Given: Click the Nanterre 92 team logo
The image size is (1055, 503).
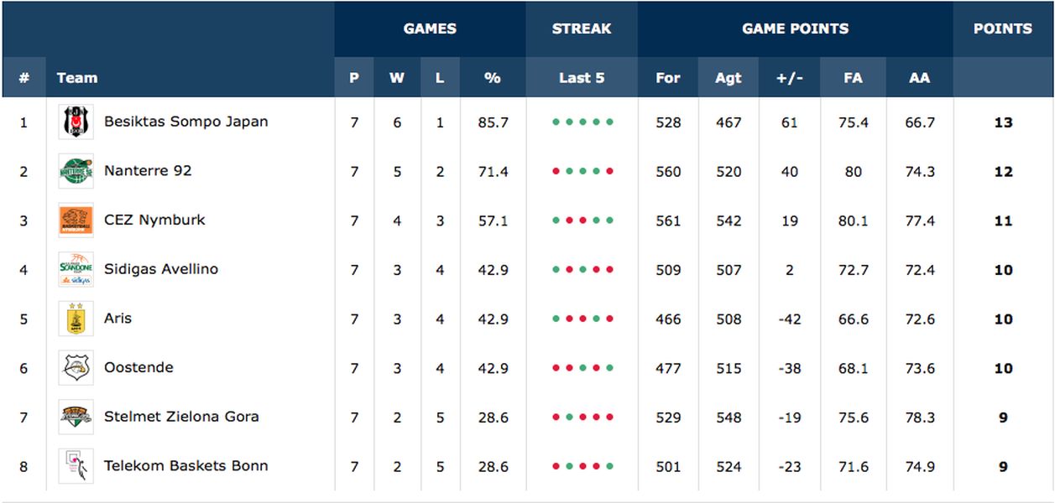Looking at the screenshot, I should pyautogui.click(x=76, y=172).
